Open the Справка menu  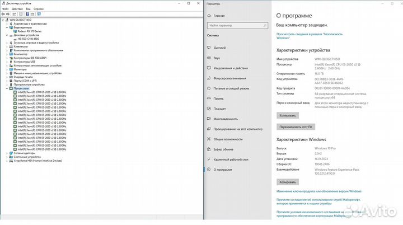pos(39,9)
